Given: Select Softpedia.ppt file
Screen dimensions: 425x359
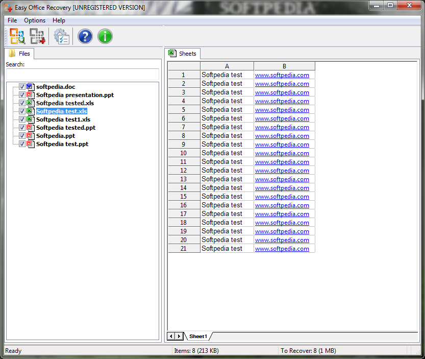Looking at the screenshot, I should [x=56, y=136].
